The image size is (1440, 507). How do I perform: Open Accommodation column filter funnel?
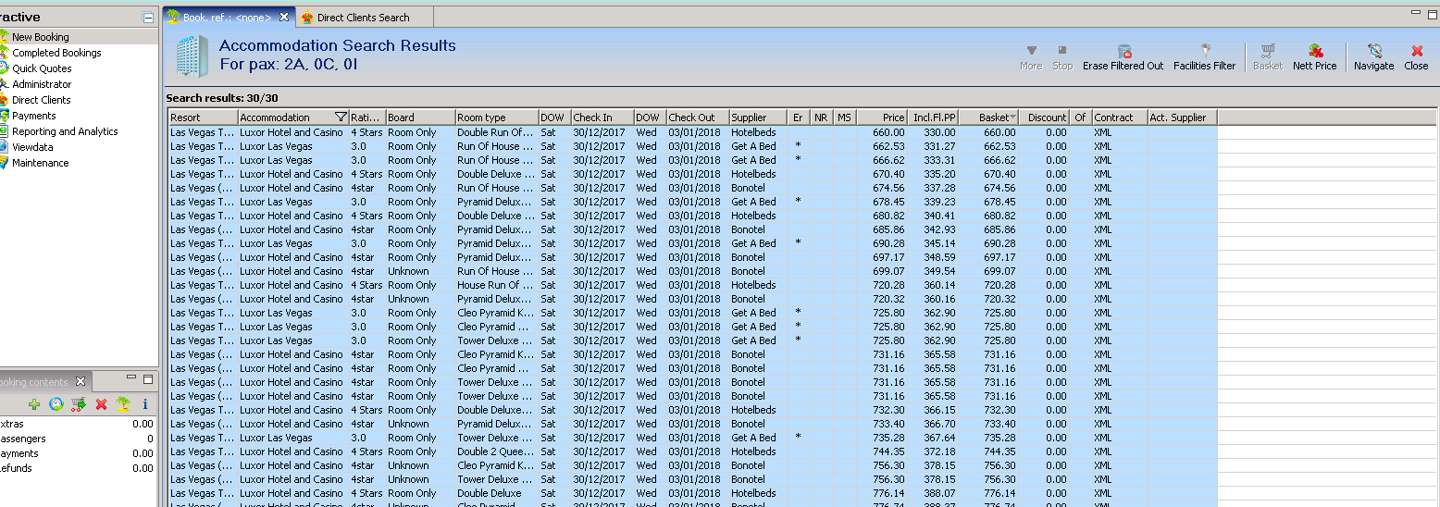click(341, 117)
